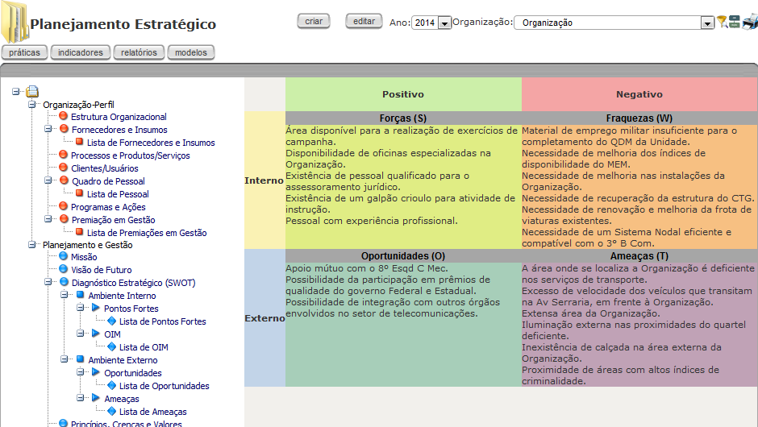This screenshot has width=758, height=427.
Task: Click the Forças (S) header
Action: [403, 118]
